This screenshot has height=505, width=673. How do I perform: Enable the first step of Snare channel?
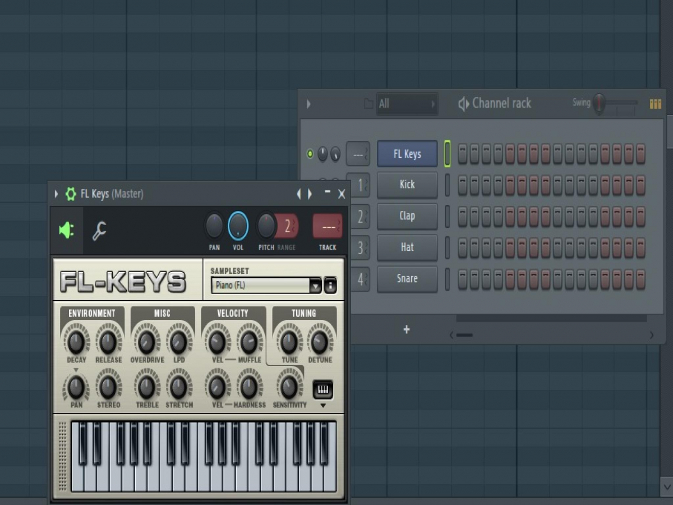pos(462,279)
